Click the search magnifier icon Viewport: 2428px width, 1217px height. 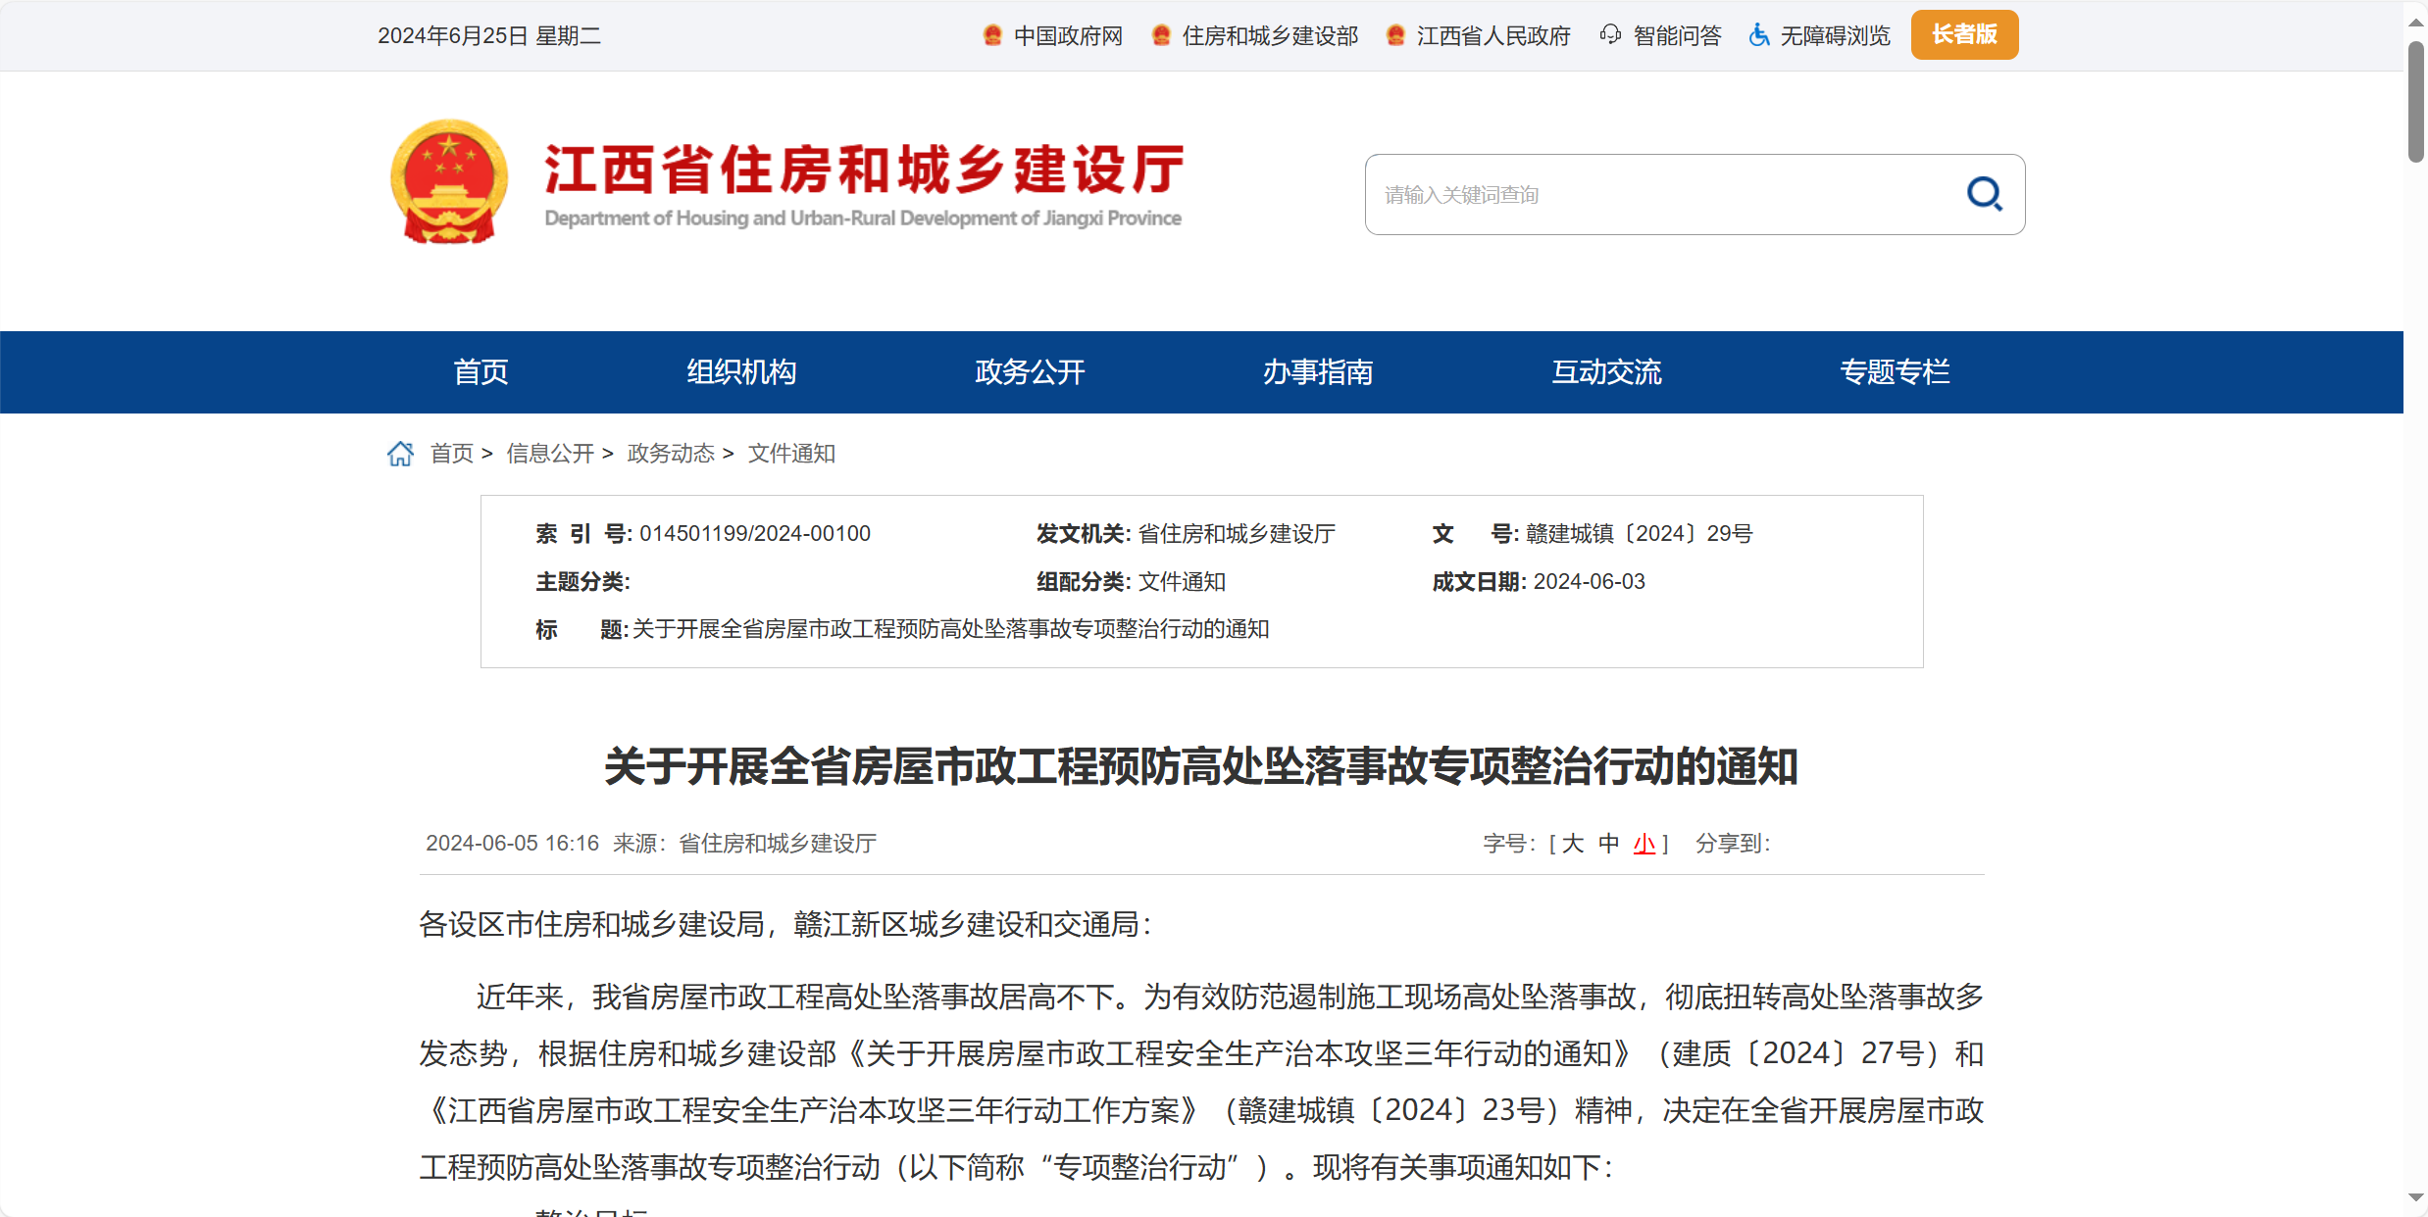coord(1985,194)
